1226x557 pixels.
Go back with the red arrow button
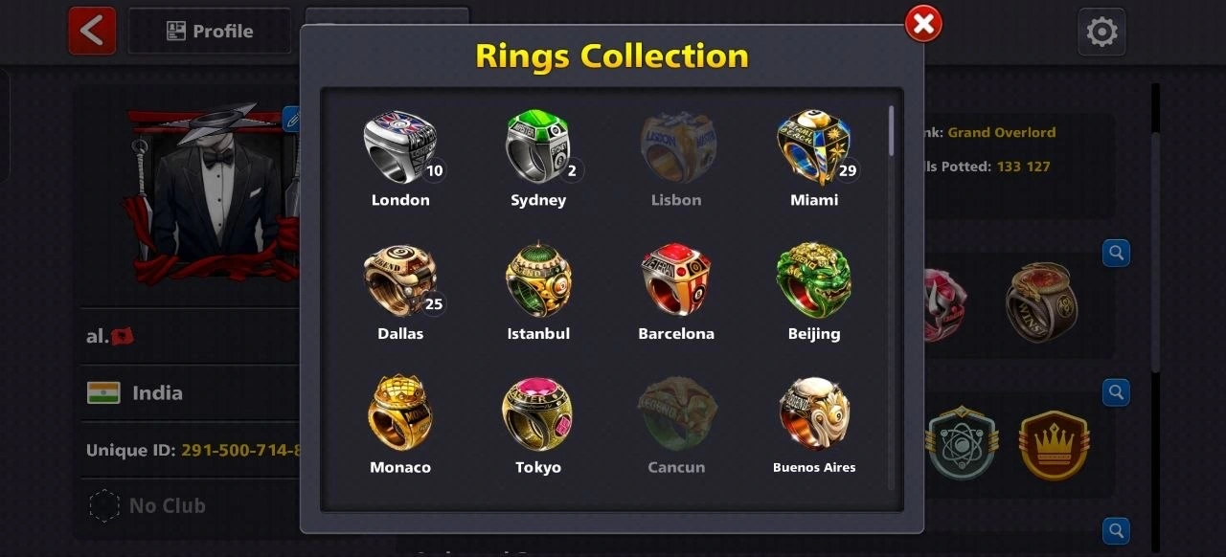pos(92,31)
